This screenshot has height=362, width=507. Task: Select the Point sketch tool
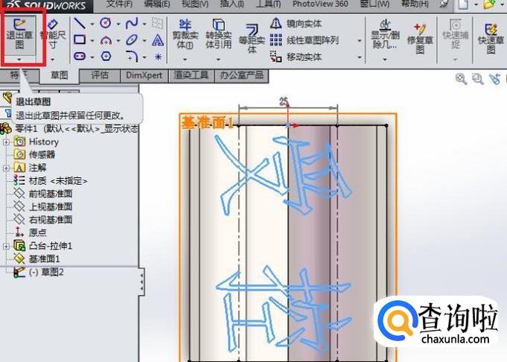point(158,57)
